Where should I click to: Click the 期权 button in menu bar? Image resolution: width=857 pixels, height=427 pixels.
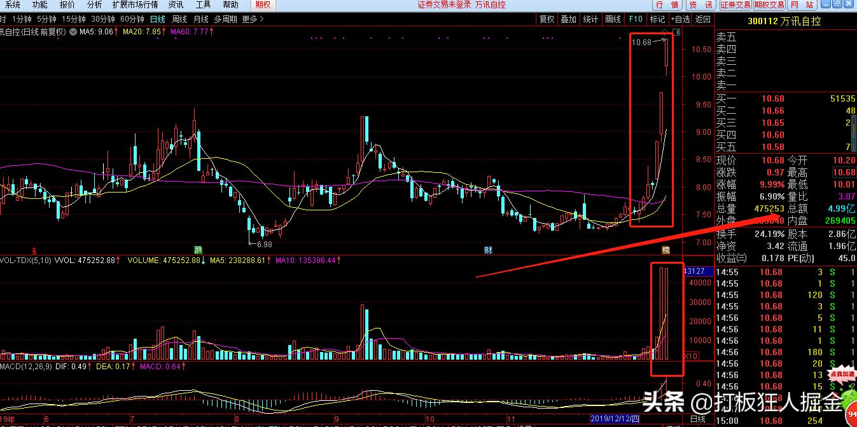pyautogui.click(x=263, y=5)
